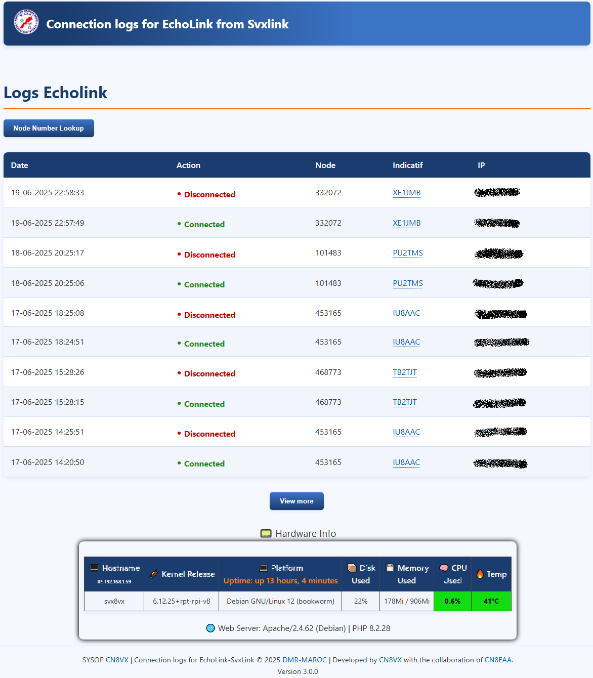This screenshot has height=678, width=593.
Task: Click the Web Server Apache/2.4.62 text
Action: coord(304,628)
